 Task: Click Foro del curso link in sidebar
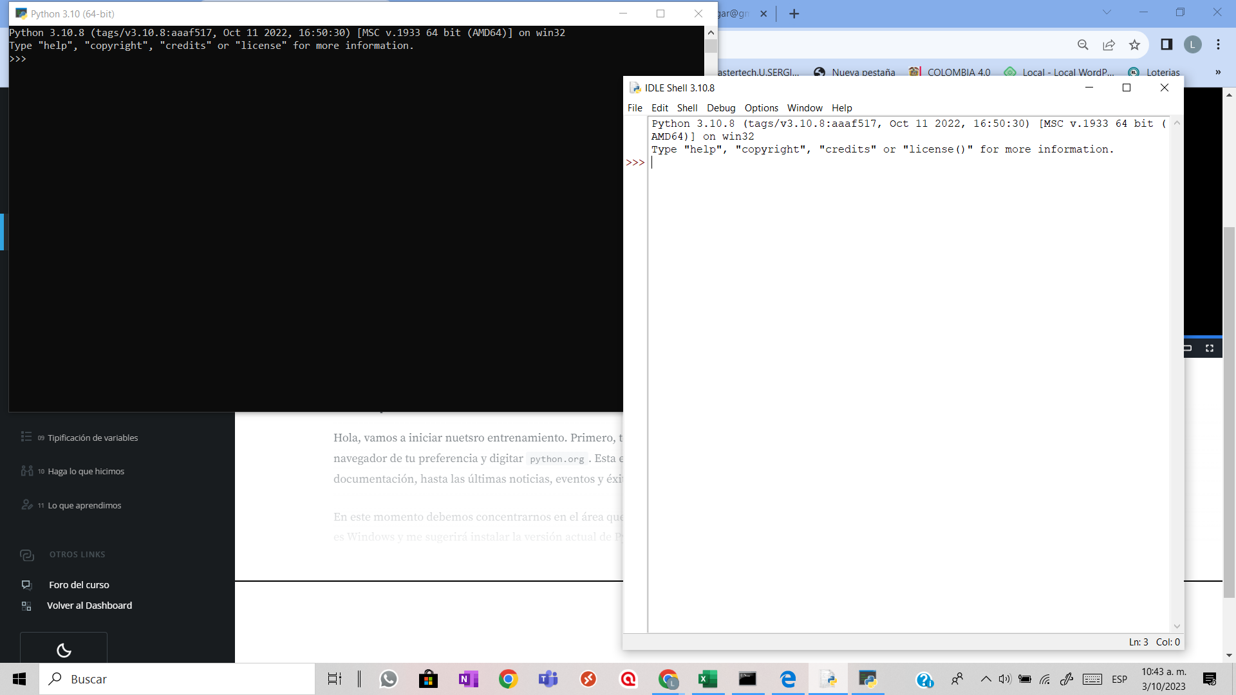tap(80, 584)
